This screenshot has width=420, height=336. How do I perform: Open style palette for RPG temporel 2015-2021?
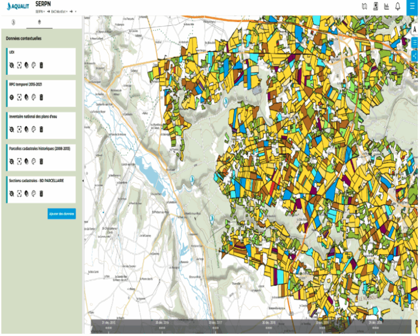pos(34,97)
